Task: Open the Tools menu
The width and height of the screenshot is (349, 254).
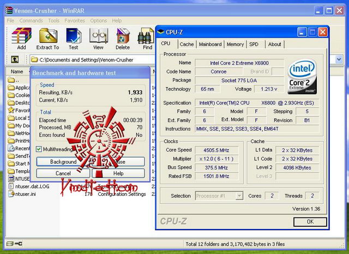Action: tap(54, 21)
